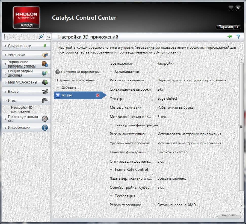This screenshot has height=224, width=246.
Task: Click the vertical scrollbar in settings list
Action: (x=241, y=126)
